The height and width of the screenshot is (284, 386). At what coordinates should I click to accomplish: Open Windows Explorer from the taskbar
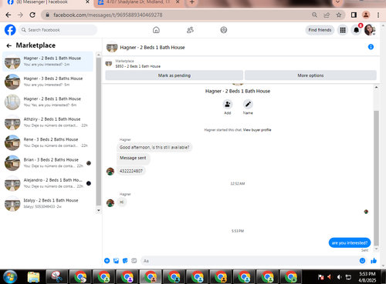point(33,277)
